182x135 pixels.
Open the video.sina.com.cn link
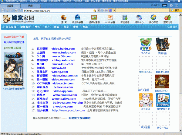point(65,76)
